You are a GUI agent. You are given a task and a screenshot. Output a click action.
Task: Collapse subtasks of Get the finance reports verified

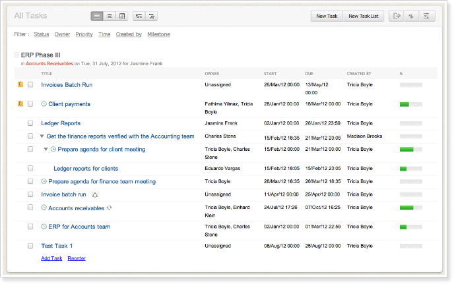[x=42, y=136]
